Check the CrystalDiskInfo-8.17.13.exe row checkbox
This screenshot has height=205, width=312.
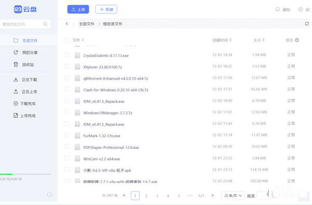click(x=66, y=55)
